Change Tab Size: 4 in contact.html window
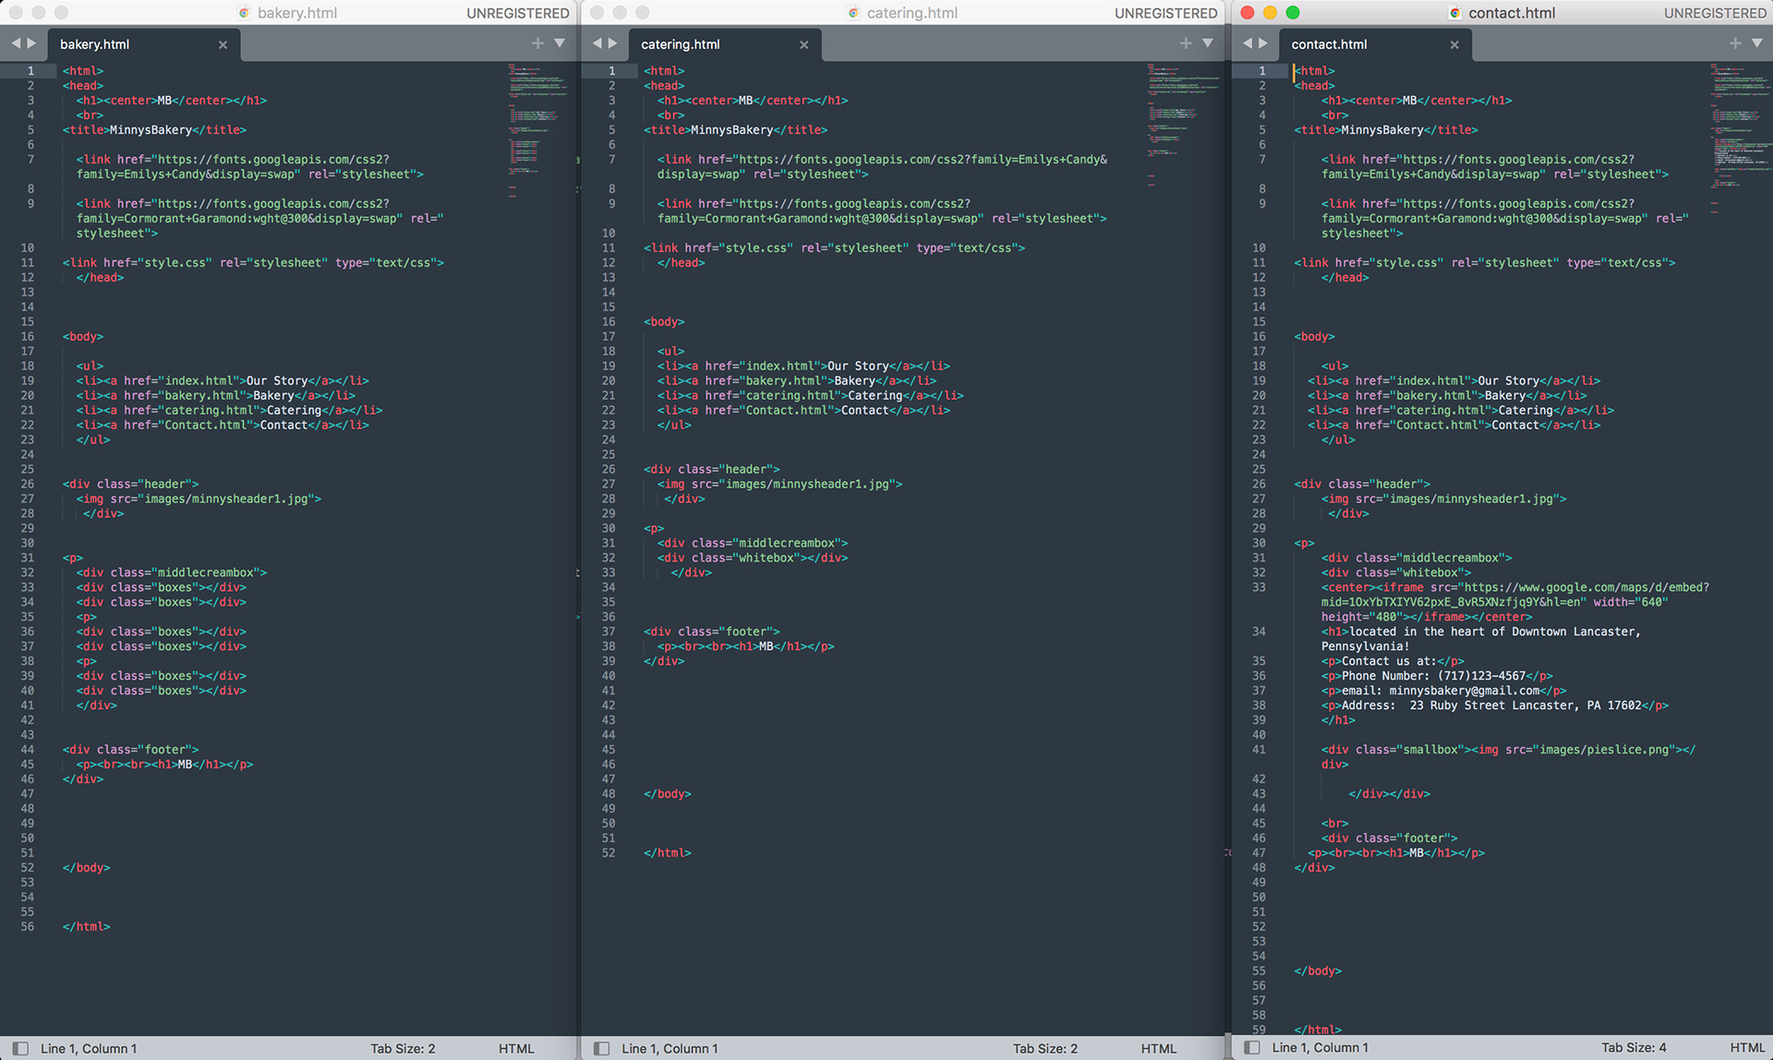The height and width of the screenshot is (1060, 1773). click(x=1634, y=1047)
